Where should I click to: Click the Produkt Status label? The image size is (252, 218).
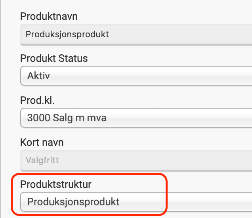(x=54, y=58)
